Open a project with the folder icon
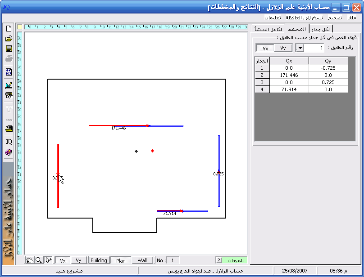 [9, 38]
